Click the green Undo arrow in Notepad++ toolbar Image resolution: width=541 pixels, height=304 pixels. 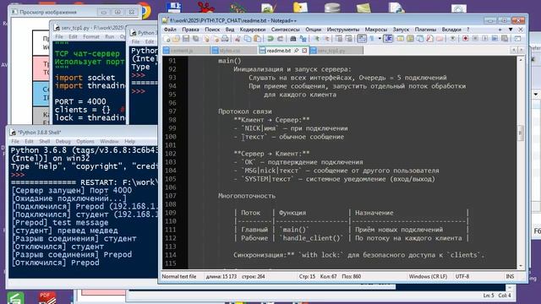pos(270,39)
